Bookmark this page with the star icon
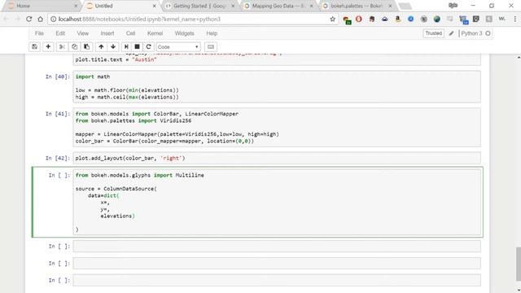Viewport: 521px width, 293px height. (332, 20)
